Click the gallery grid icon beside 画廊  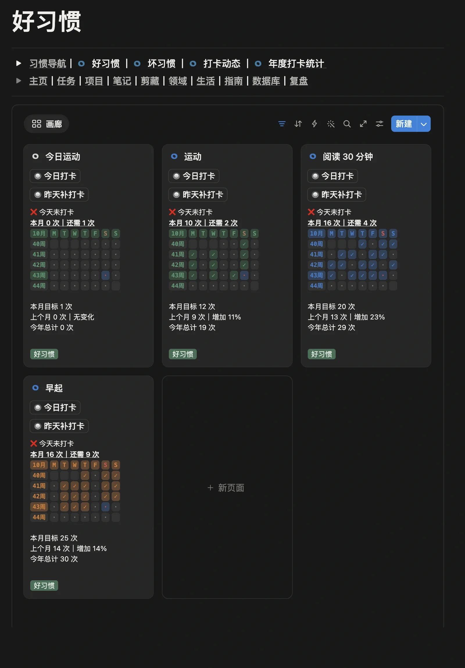(36, 124)
